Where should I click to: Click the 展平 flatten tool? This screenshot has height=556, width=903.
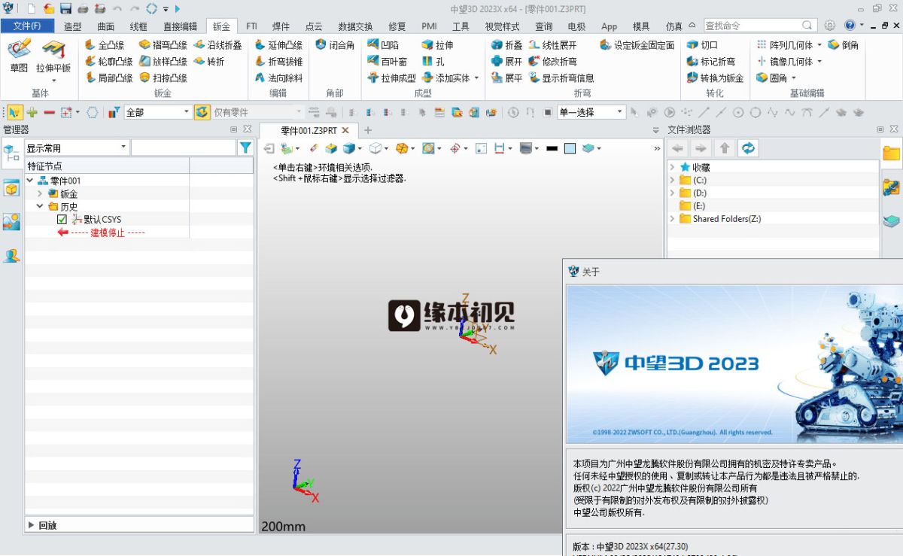pyautogui.click(x=506, y=77)
